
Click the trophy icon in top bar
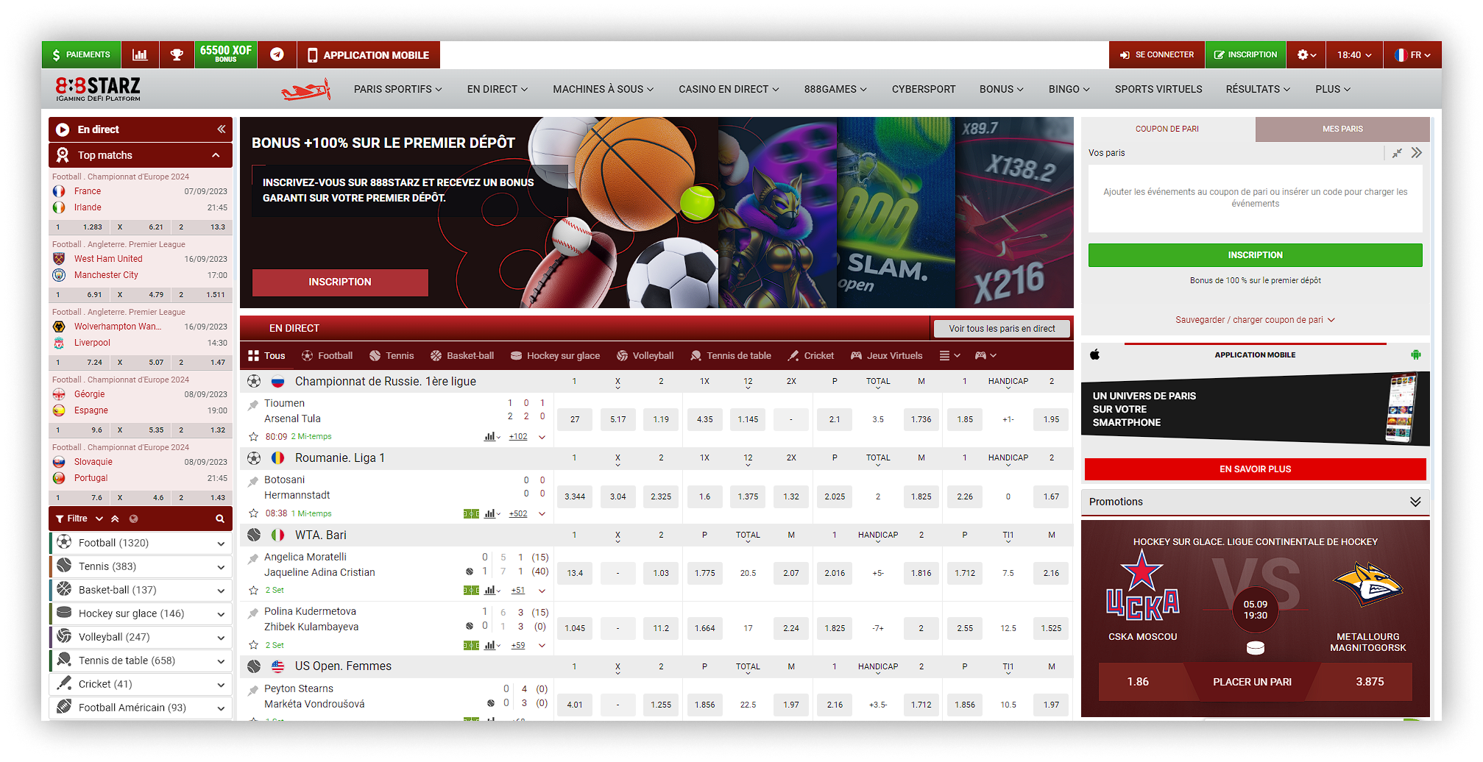177,55
